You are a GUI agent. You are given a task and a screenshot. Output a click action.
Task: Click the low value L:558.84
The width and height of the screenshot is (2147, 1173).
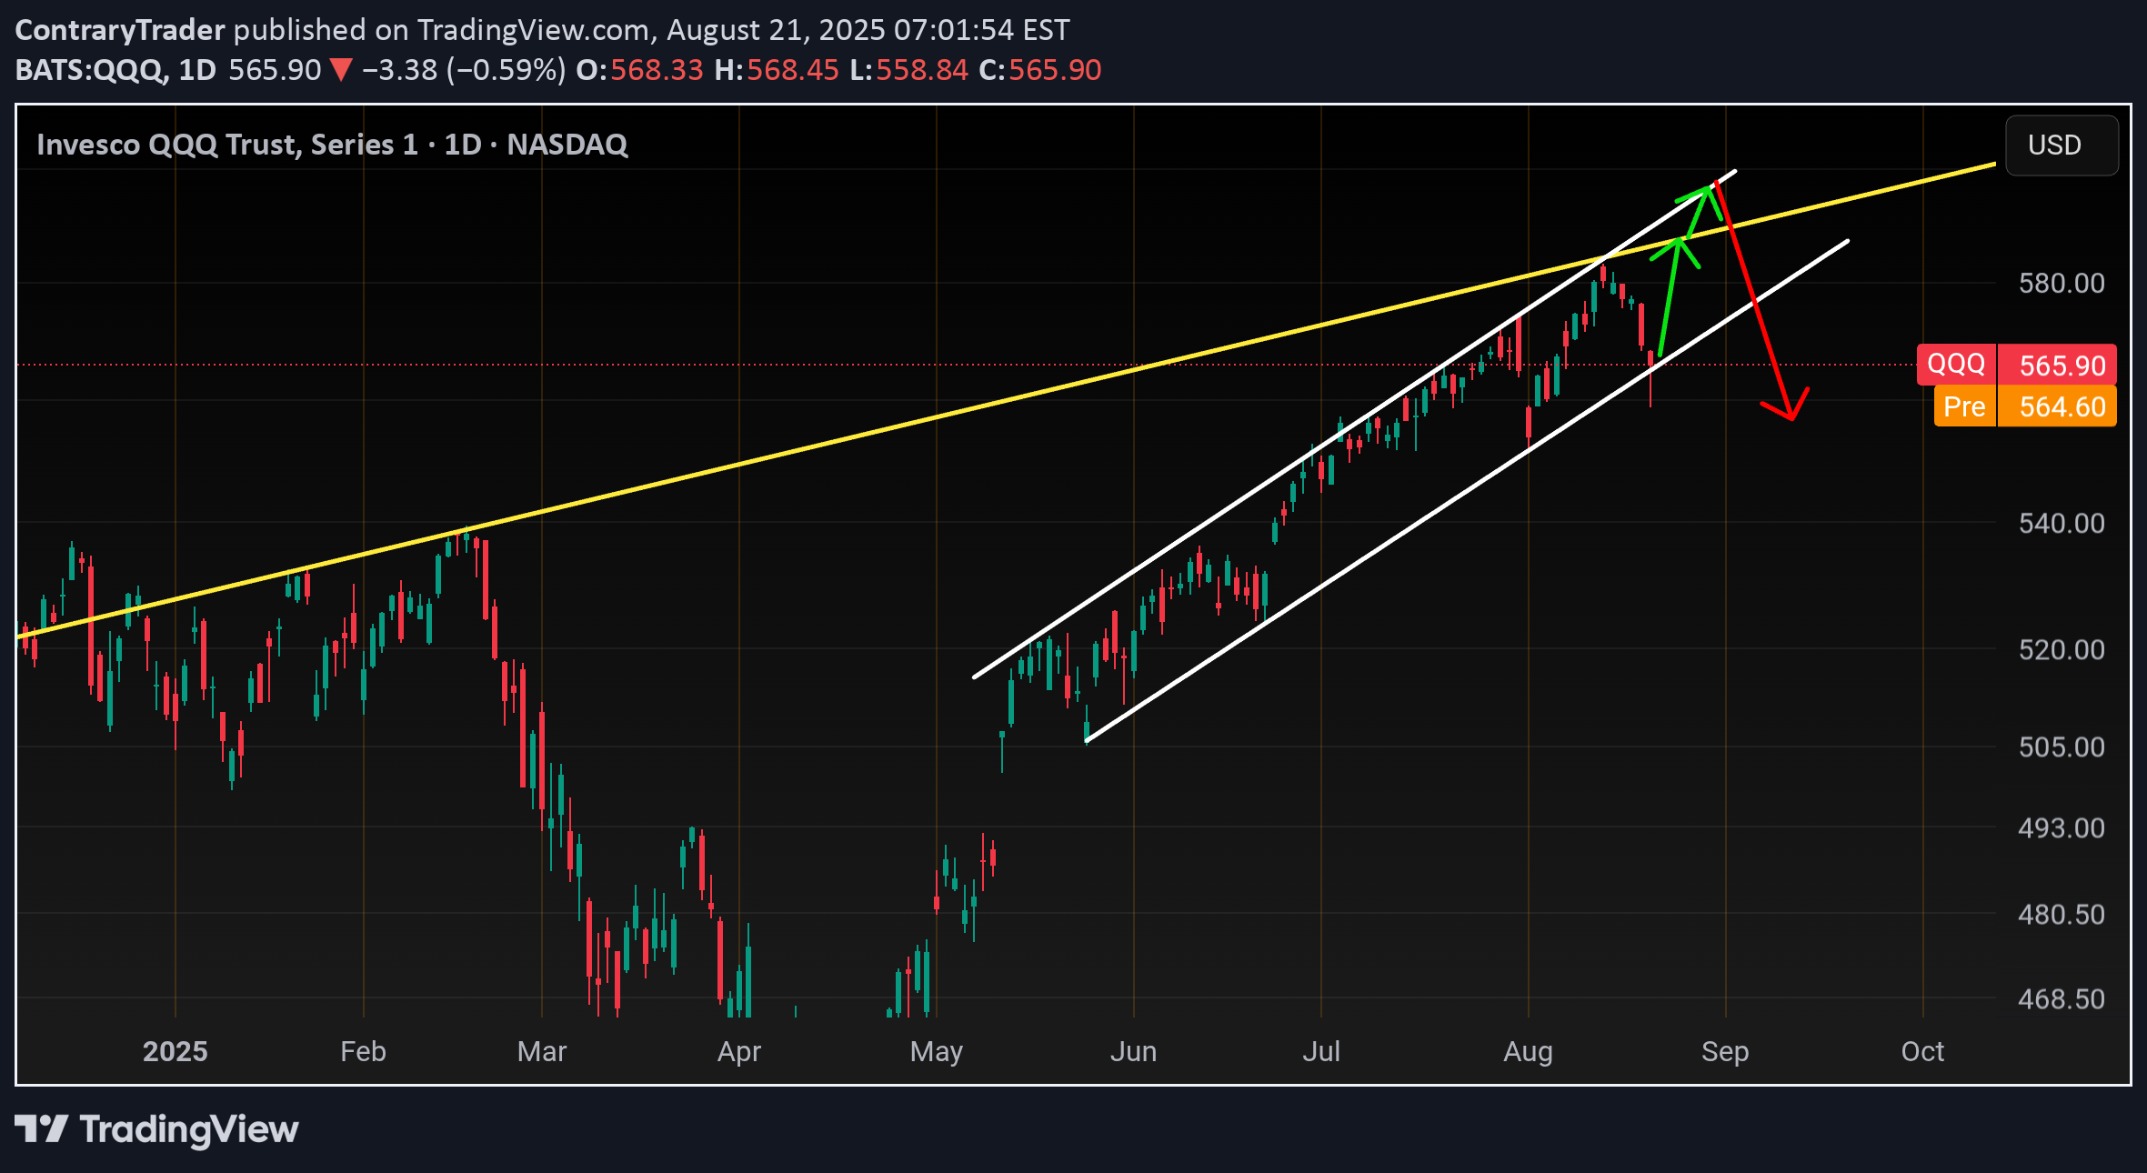pyautogui.click(x=909, y=70)
